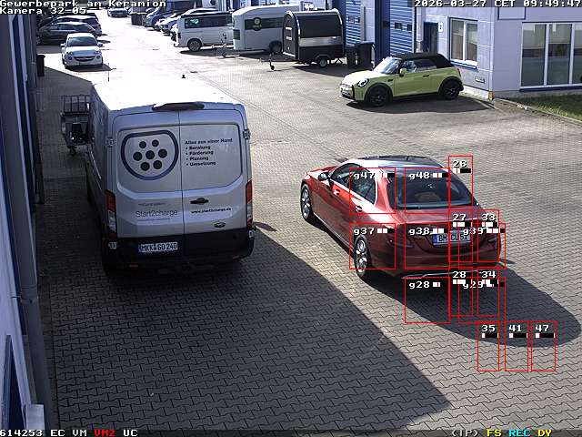Click the Kamera 32-05 camera name label

tap(43, 11)
